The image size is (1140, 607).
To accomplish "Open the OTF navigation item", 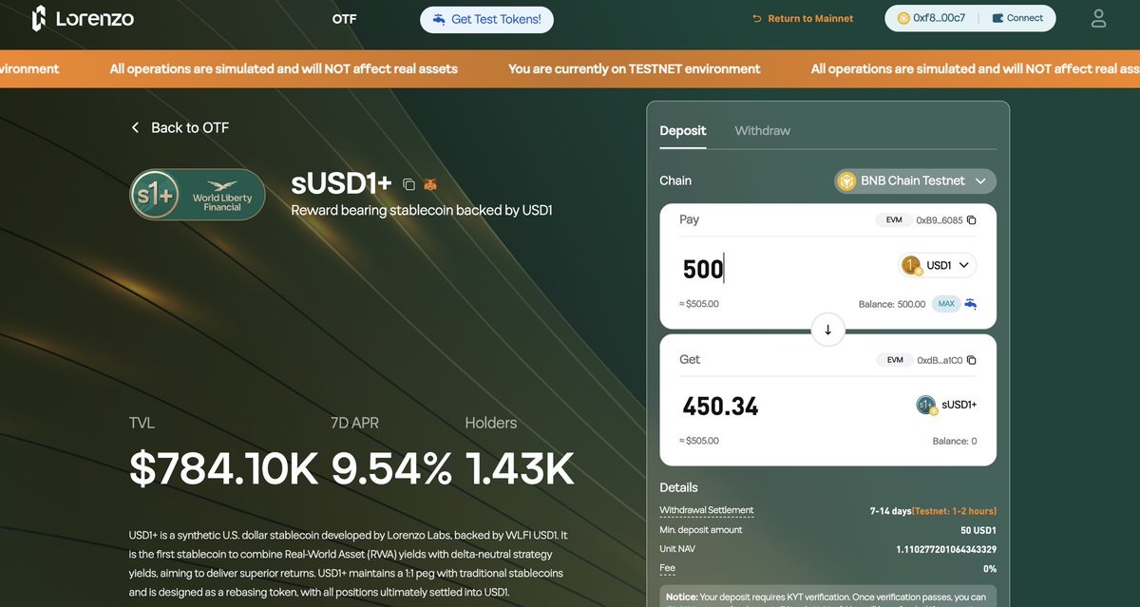I will click(344, 19).
